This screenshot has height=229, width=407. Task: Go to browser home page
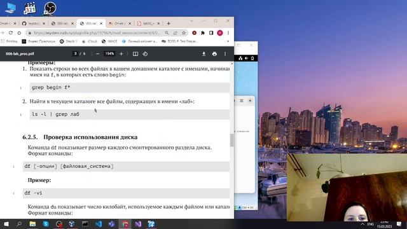[19, 32]
